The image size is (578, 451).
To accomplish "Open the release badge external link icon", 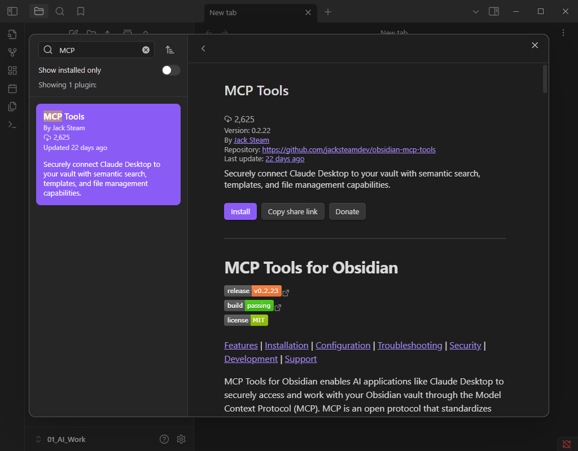I will coord(286,293).
